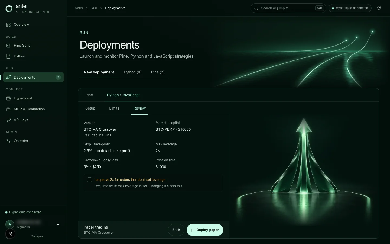Click the Position limit $1000 value

coord(161,167)
